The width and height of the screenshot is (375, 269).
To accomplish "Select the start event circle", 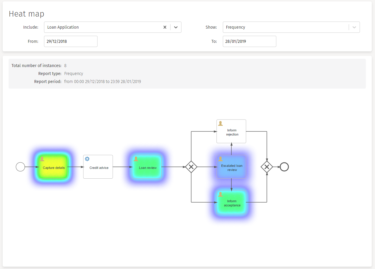I will coord(20,167).
